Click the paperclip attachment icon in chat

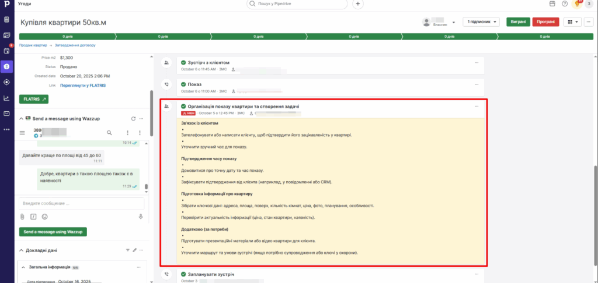tap(22, 217)
